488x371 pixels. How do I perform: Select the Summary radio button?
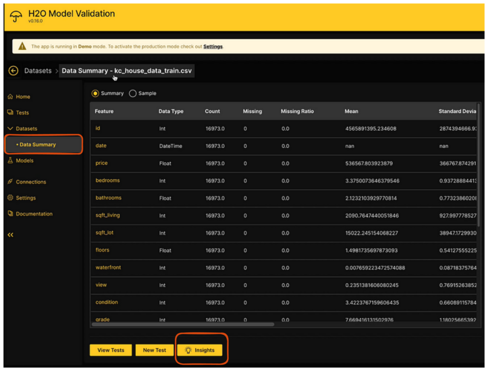coord(95,93)
